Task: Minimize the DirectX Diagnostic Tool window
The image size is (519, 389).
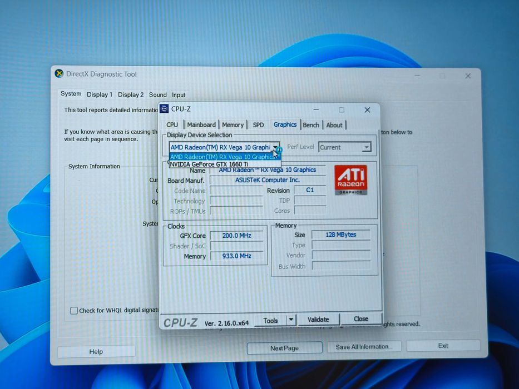Action: pos(417,76)
